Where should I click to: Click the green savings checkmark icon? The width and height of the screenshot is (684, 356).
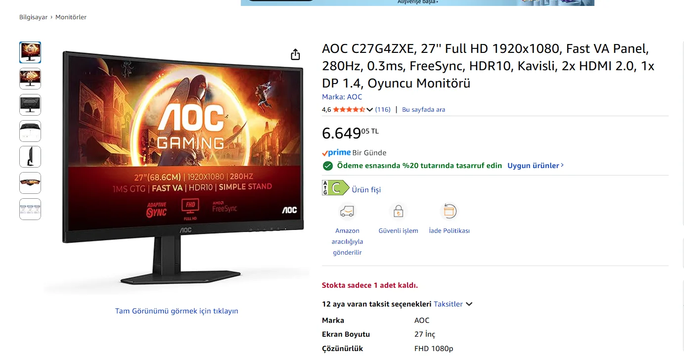(x=327, y=166)
